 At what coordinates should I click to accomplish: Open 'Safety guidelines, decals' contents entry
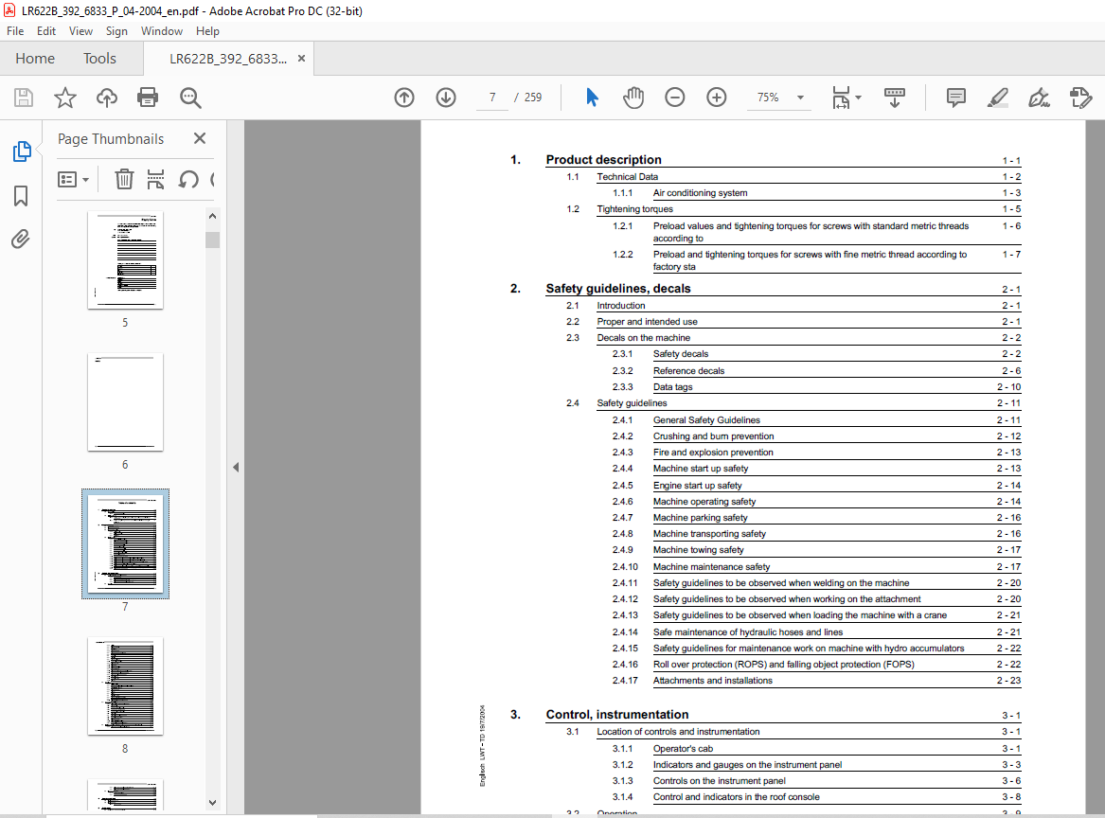click(618, 288)
